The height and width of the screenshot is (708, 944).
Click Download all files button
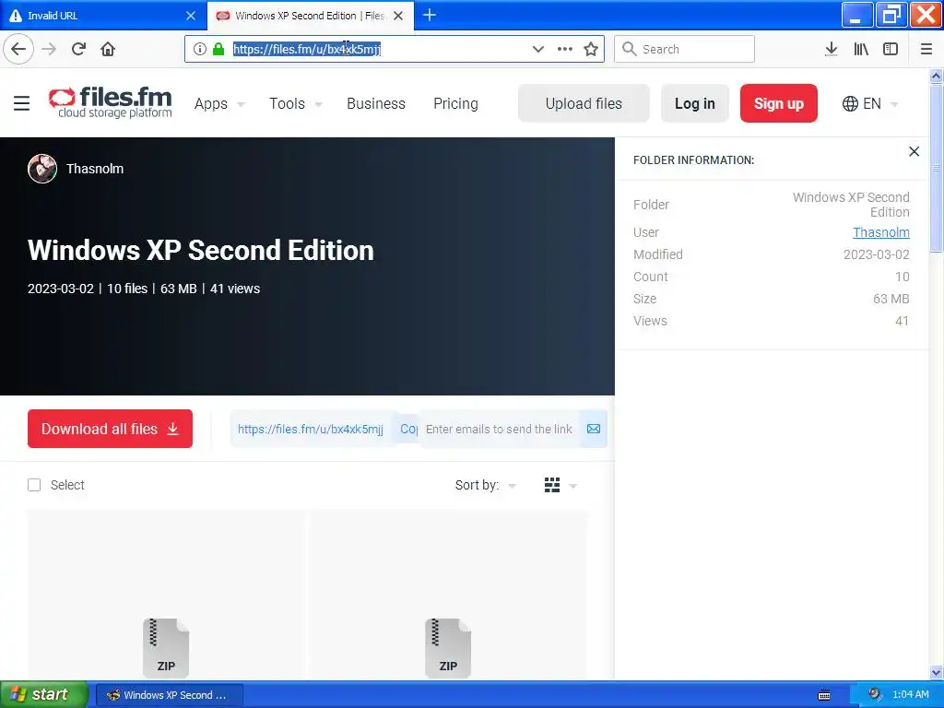pyautogui.click(x=111, y=429)
